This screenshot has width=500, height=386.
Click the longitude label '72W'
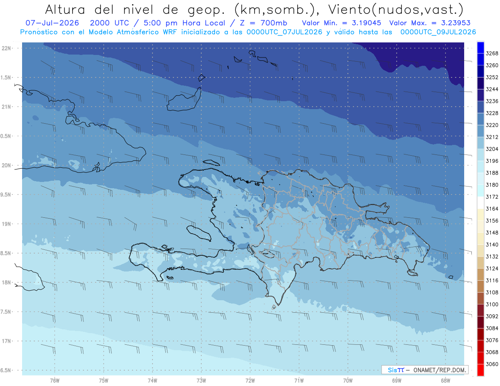[250, 380]
